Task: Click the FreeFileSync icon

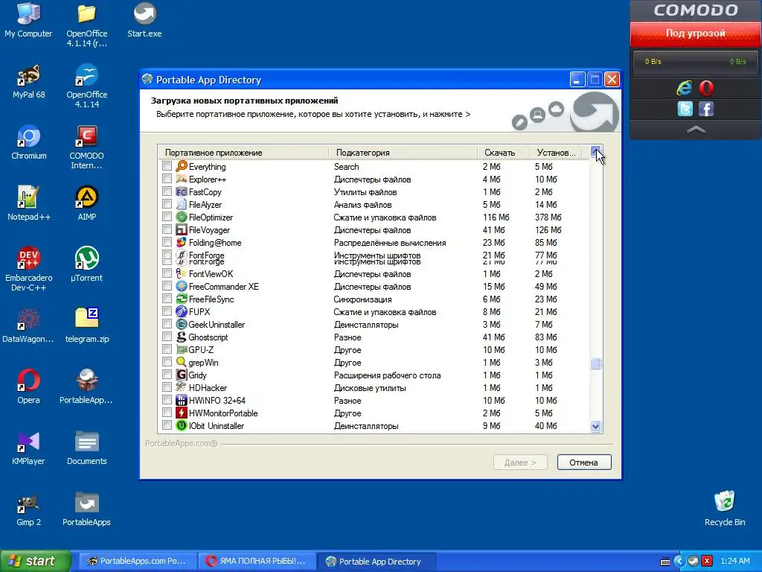Action: pyautogui.click(x=182, y=299)
